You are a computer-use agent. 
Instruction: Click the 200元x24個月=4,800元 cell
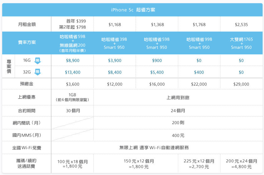tap(241, 164)
